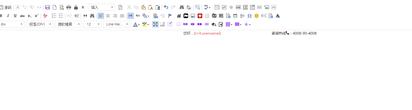Image resolution: width=412 pixels, height=110 pixels.
Task: Open Find with the top-row binoculars
Action: pyautogui.click(x=182, y=7)
